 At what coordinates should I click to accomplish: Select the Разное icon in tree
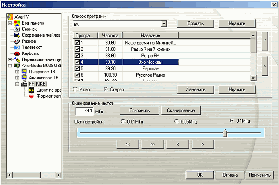(x=17, y=41)
